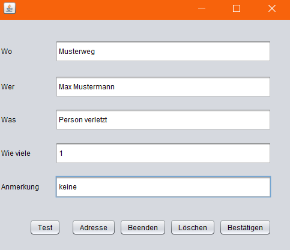Select the Wer field with Max Mustermann
290x250 pixels.
point(163,86)
